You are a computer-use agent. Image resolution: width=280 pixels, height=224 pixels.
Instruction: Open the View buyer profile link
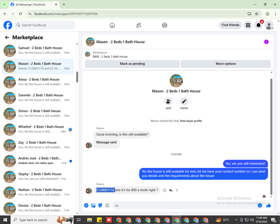click(191, 121)
